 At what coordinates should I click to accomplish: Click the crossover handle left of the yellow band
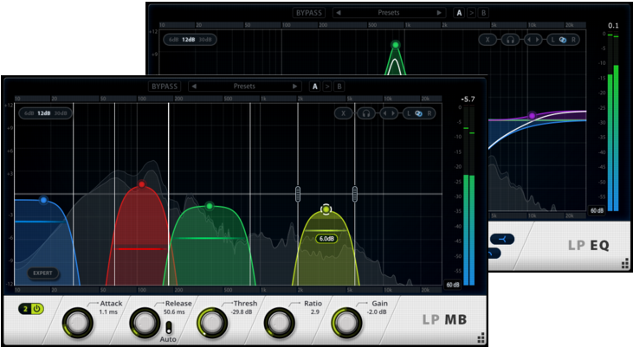click(298, 194)
